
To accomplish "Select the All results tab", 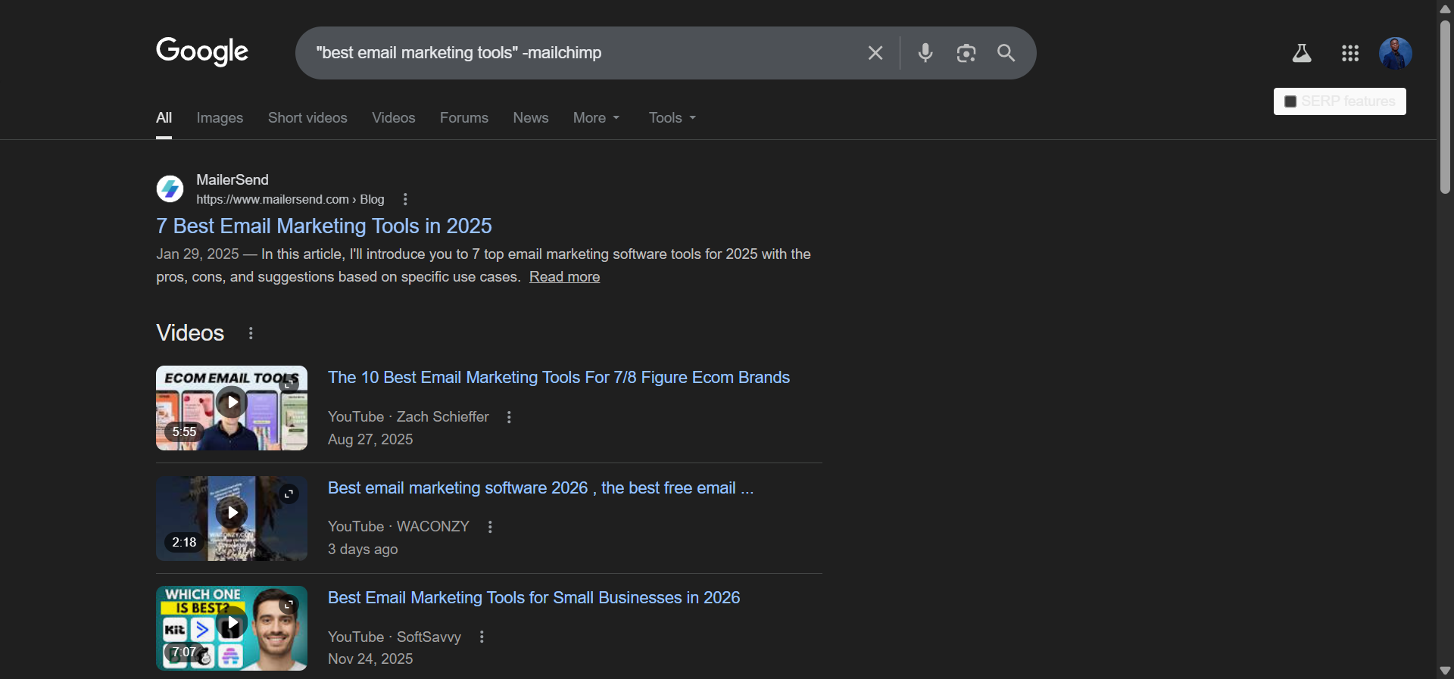I will click(x=164, y=118).
